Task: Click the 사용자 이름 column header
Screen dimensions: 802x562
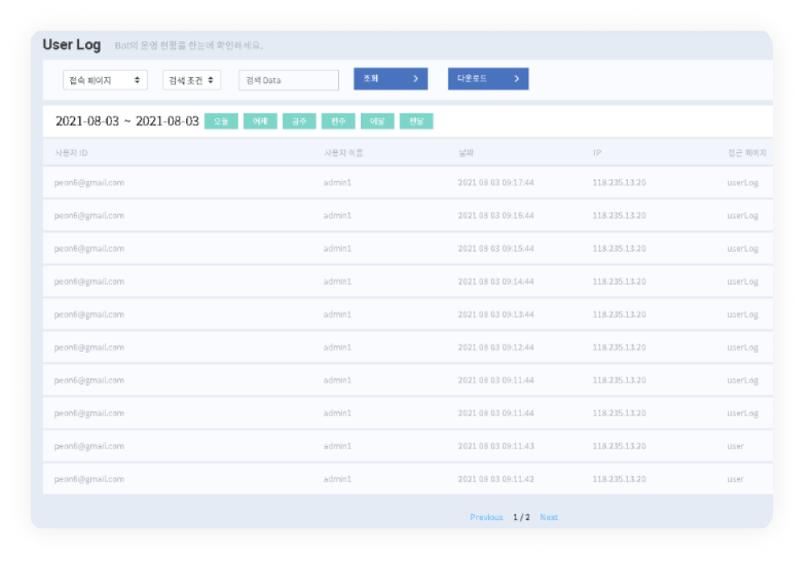Action: pyautogui.click(x=343, y=152)
